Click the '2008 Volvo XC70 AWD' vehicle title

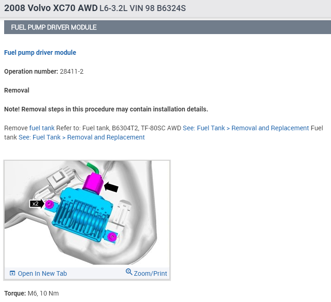pyautogui.click(x=51, y=9)
